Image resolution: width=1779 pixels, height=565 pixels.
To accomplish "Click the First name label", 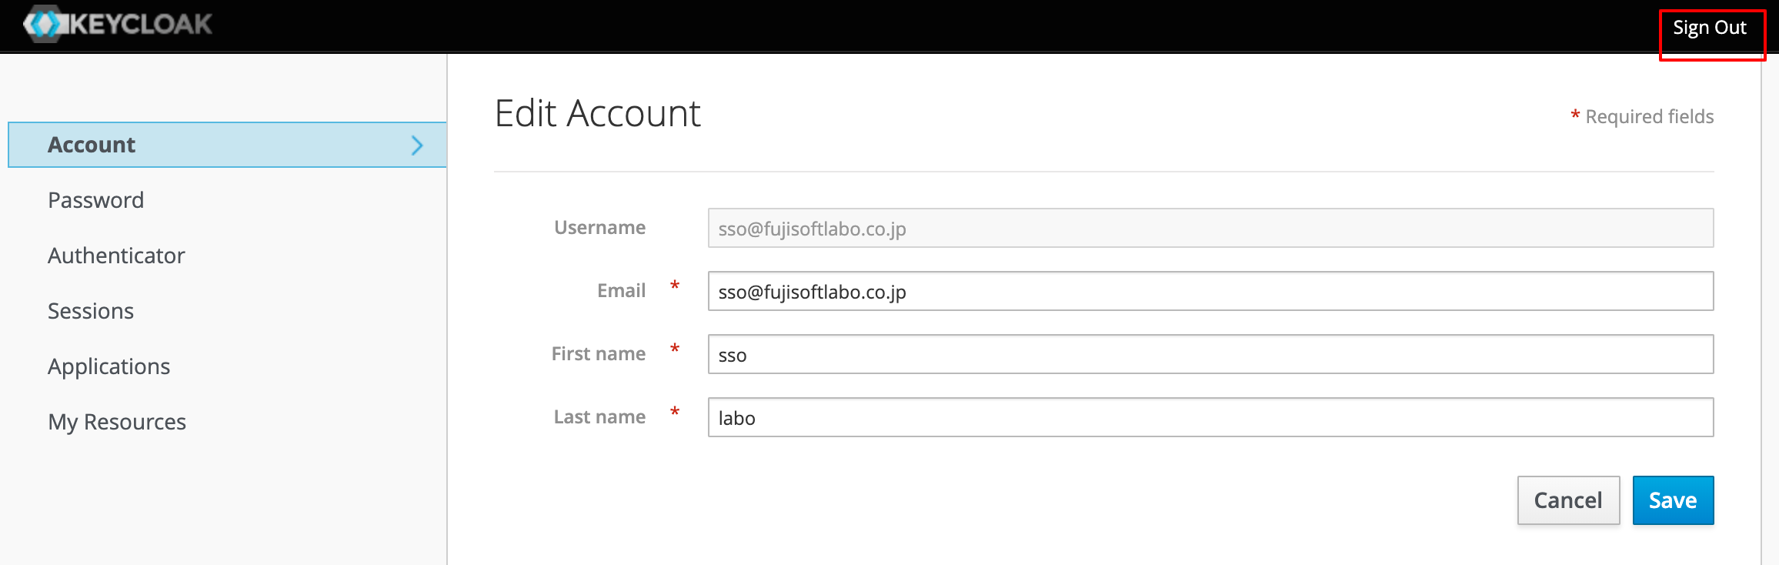I will click(x=598, y=354).
